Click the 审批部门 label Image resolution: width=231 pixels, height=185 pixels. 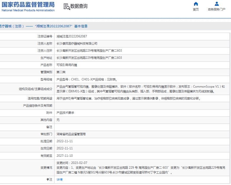pyautogui.click(x=46, y=134)
